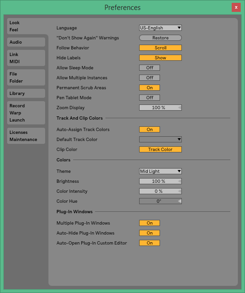
Task: Open Default Track Color dropdown
Action: pyautogui.click(x=160, y=140)
